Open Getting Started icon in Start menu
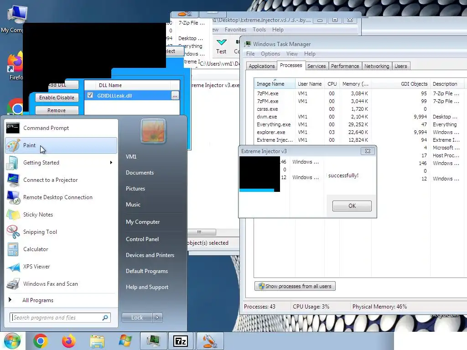The image size is (467, 350). pyautogui.click(x=13, y=163)
